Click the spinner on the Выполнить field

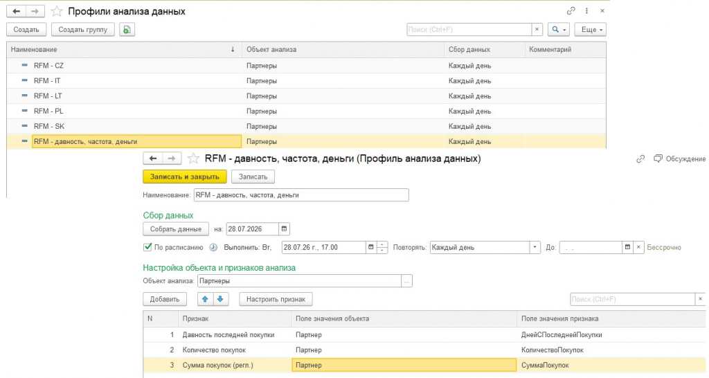tap(382, 247)
